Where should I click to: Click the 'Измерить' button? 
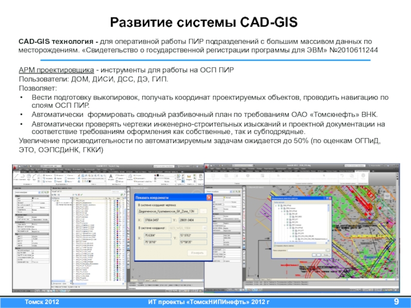point(196,253)
